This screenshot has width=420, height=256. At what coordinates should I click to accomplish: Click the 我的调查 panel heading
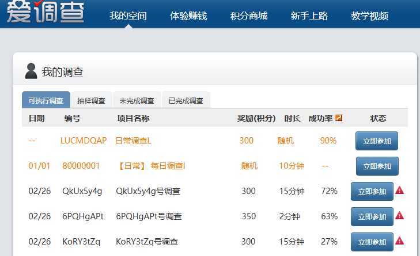62,72
